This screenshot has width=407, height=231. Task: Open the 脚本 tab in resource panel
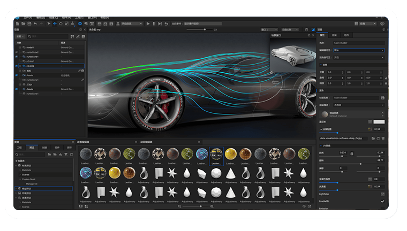[x=69, y=148]
